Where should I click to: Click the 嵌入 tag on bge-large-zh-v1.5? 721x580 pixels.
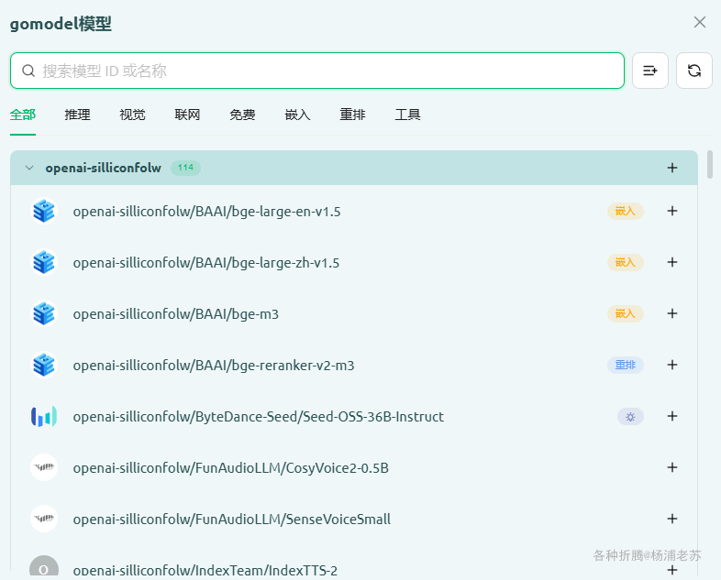pos(626,262)
